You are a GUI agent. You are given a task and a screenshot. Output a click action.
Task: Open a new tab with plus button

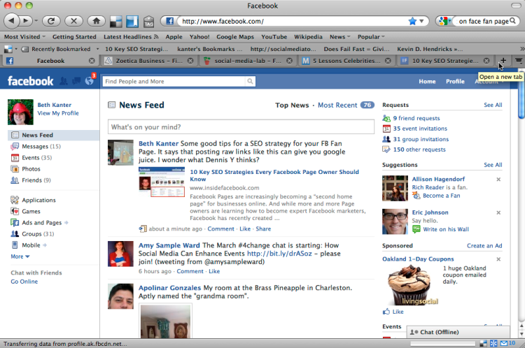[503, 61]
